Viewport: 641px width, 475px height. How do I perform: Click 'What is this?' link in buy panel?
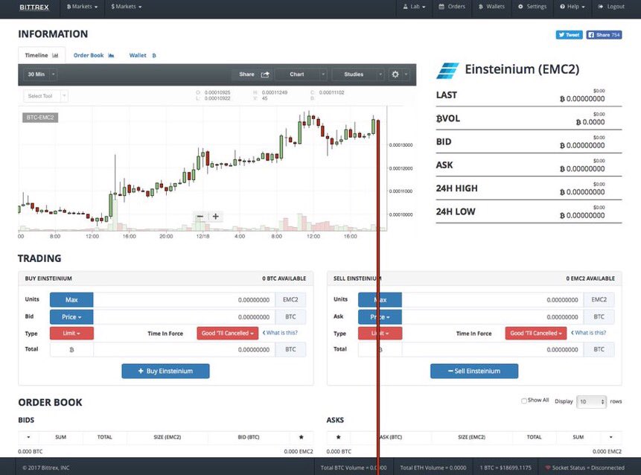(x=280, y=333)
